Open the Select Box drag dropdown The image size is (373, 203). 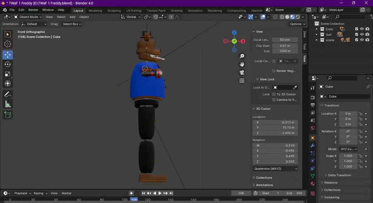(x=72, y=24)
